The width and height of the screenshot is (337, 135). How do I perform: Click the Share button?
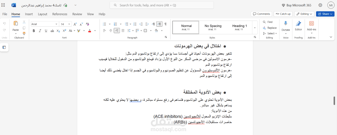[x=325, y=14]
